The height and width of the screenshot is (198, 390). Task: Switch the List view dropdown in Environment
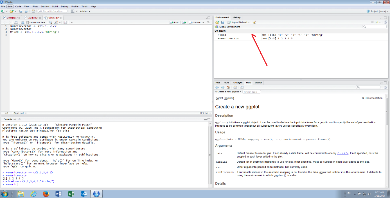click(376, 22)
